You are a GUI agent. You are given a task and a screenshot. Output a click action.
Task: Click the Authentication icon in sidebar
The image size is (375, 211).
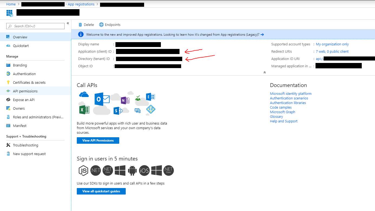coord(8,74)
